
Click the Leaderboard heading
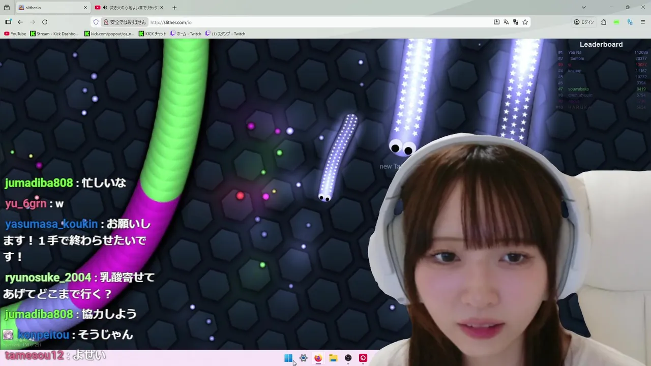(601, 44)
